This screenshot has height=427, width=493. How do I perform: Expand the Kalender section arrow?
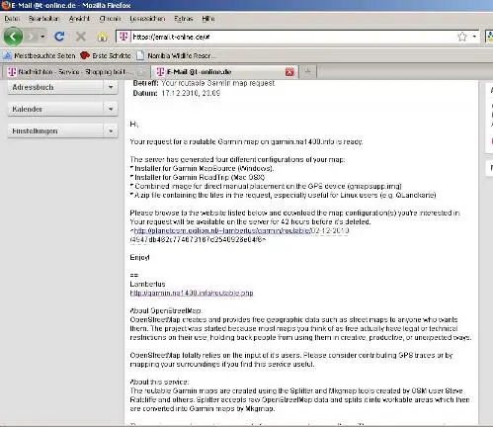(111, 109)
